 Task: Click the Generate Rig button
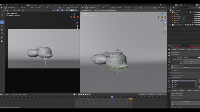click(186, 102)
